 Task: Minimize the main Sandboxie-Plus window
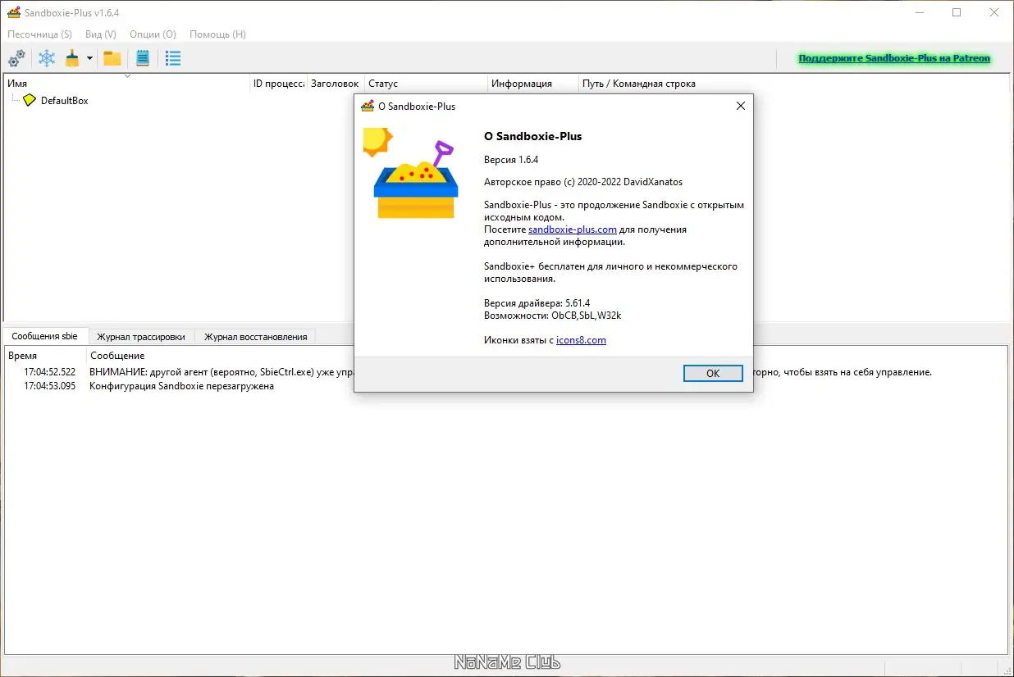919,12
